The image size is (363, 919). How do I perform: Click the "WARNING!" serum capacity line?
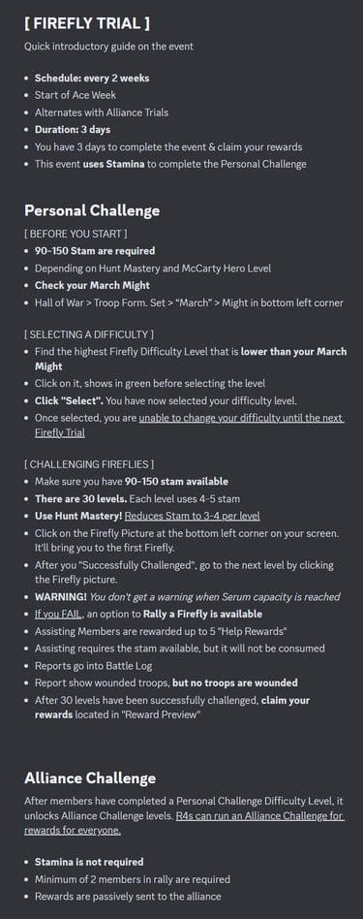(188, 596)
